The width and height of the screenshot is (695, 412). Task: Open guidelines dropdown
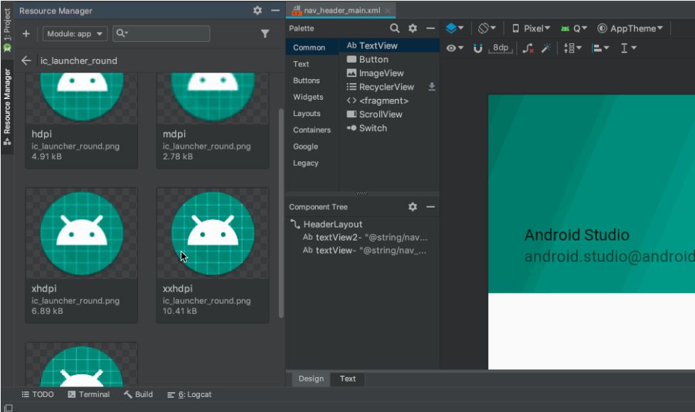click(x=629, y=48)
